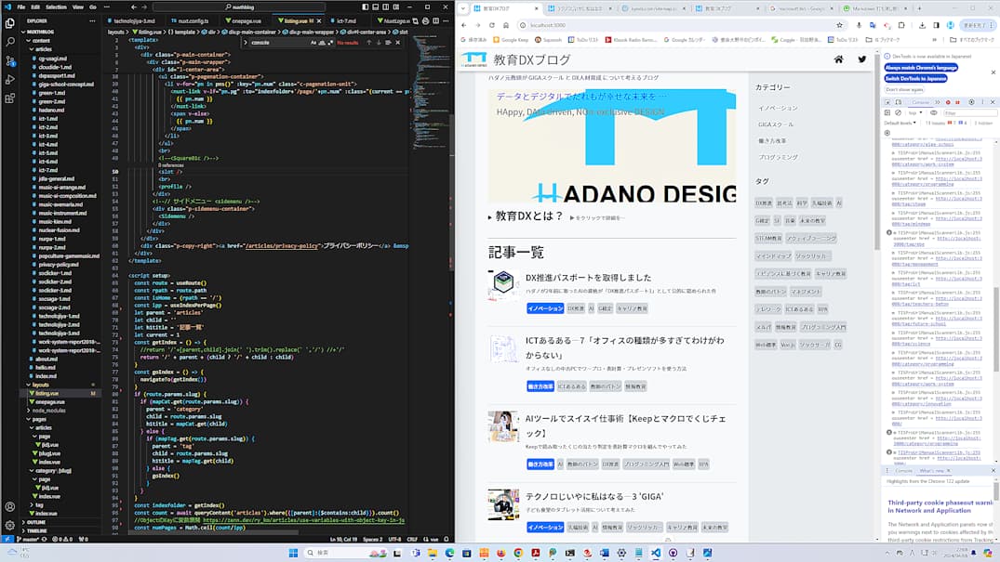The width and height of the screenshot is (1000, 562).
Task: Click split editor right icon
Action: (x=436, y=21)
